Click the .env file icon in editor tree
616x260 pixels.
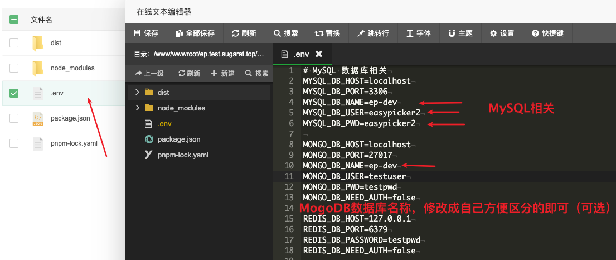coord(148,124)
